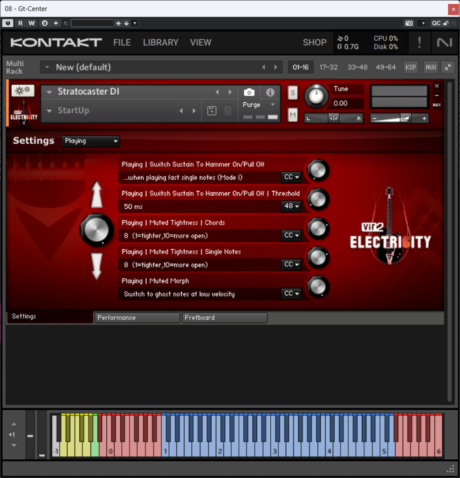Open the Settings page dropdown showing Playing
This screenshot has width=460, height=478.
coord(90,141)
